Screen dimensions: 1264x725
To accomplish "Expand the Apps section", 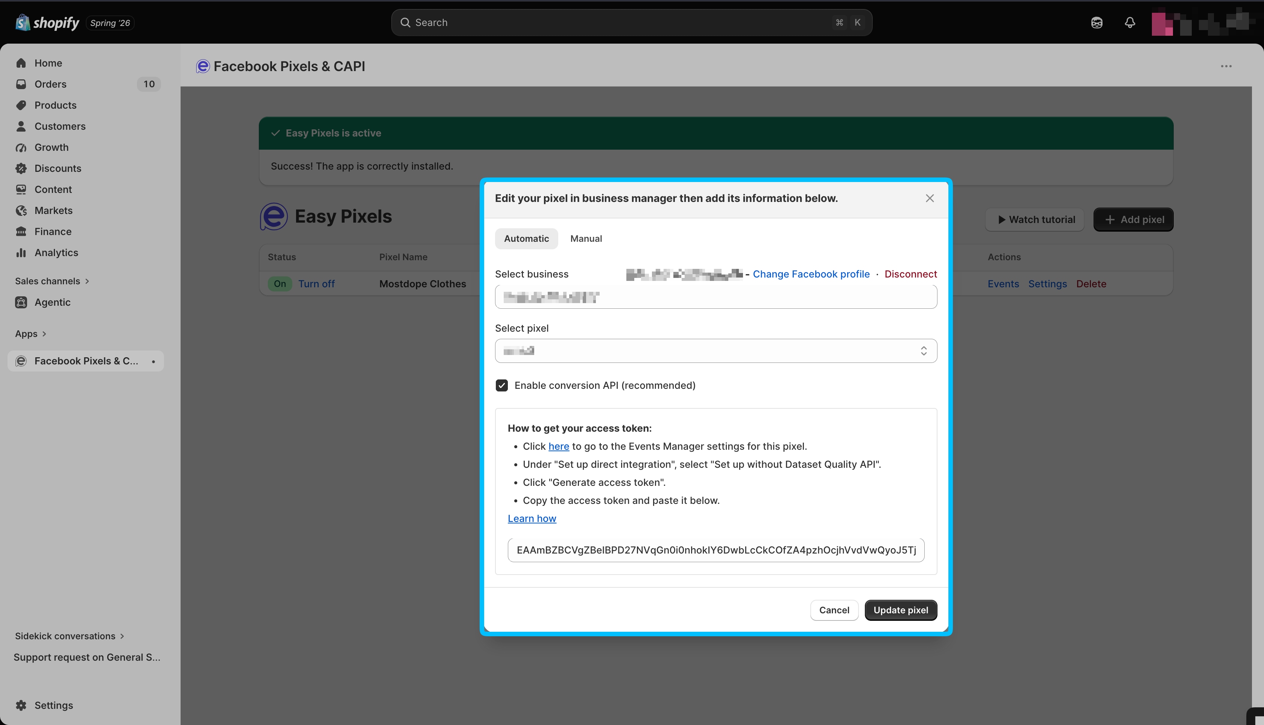I will tap(30, 334).
